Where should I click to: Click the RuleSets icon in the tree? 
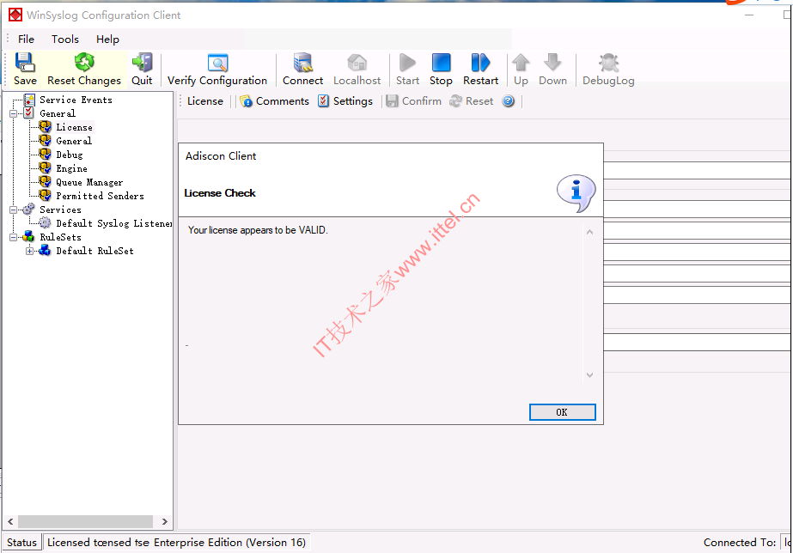(x=29, y=236)
